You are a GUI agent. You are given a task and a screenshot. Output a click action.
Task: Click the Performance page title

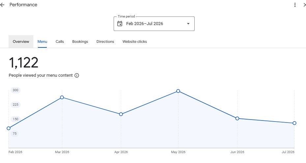(23, 5)
